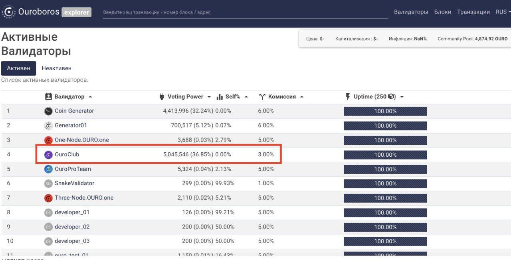This screenshot has width=511, height=260.
Task: Open the Generator01 validator link
Action: [x=71, y=125]
